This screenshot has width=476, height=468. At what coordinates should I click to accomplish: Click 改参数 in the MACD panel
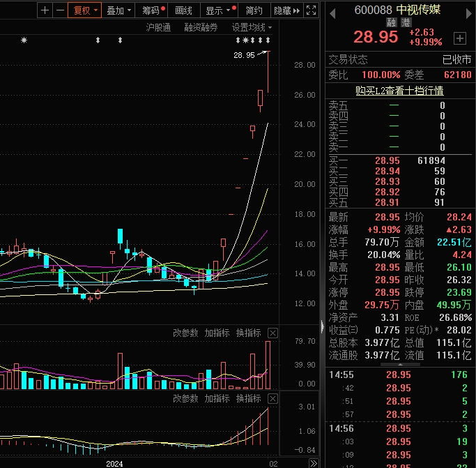point(185,398)
